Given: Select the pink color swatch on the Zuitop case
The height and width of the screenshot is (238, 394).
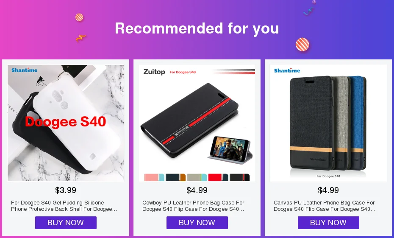Looking at the screenshot, I should 154,177.
